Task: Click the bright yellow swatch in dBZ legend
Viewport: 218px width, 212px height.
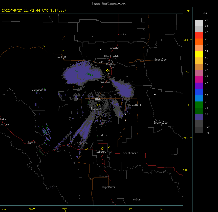Action: pyautogui.click(x=199, y=54)
